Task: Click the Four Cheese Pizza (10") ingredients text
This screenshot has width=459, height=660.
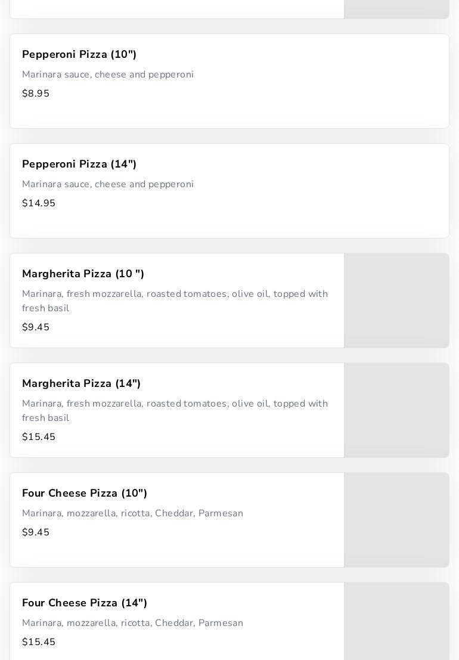Action: (132, 513)
